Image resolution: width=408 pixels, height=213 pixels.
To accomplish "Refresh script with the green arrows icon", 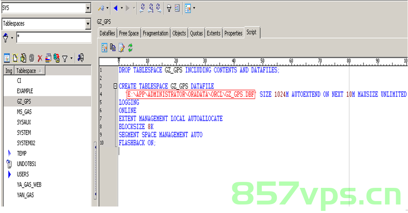I will [x=130, y=48].
